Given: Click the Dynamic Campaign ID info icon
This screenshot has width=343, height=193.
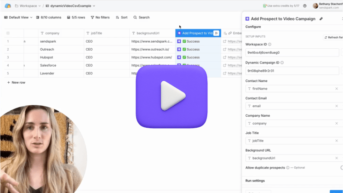Looking at the screenshot, I should (282, 62).
